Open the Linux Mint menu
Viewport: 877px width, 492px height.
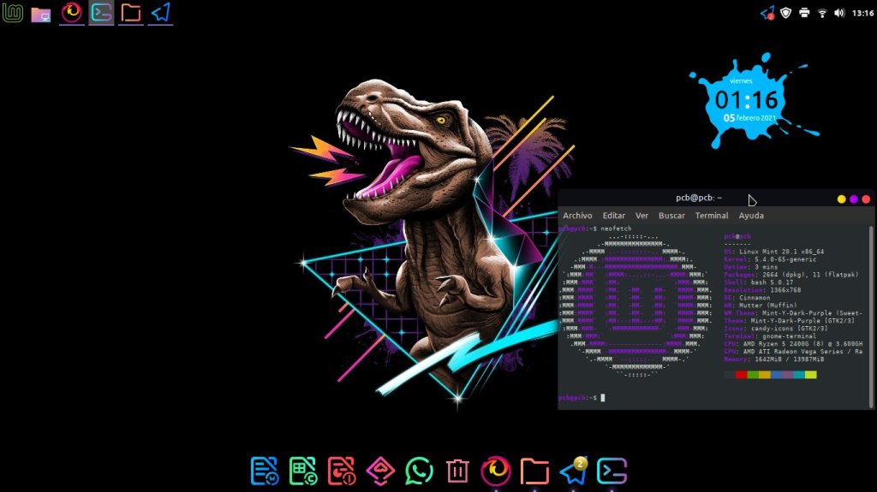[x=13, y=13]
